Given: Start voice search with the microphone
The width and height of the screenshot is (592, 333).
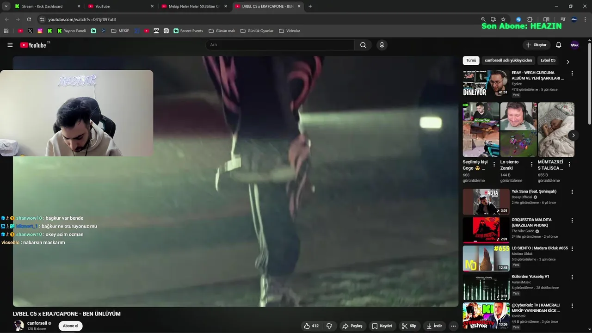Looking at the screenshot, I should [382, 45].
